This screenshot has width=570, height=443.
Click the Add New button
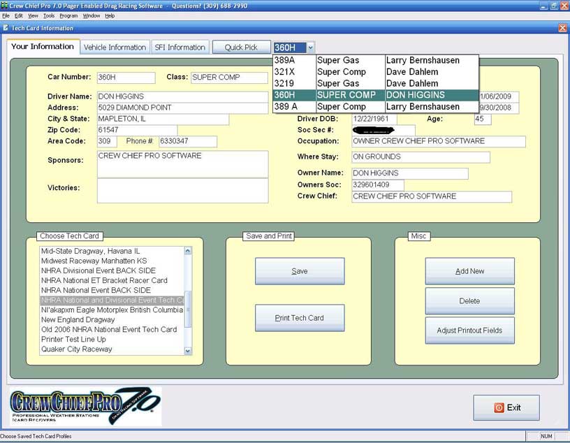click(x=469, y=271)
